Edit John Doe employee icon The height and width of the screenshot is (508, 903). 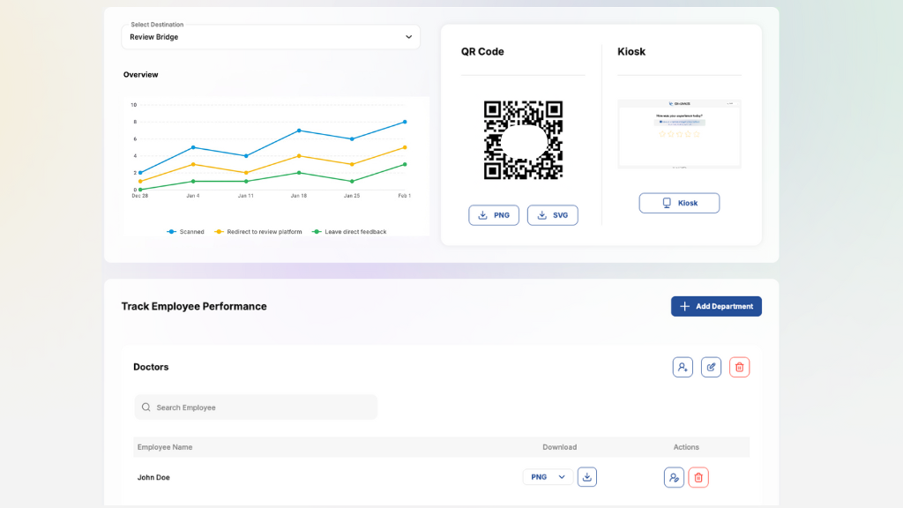(x=674, y=477)
